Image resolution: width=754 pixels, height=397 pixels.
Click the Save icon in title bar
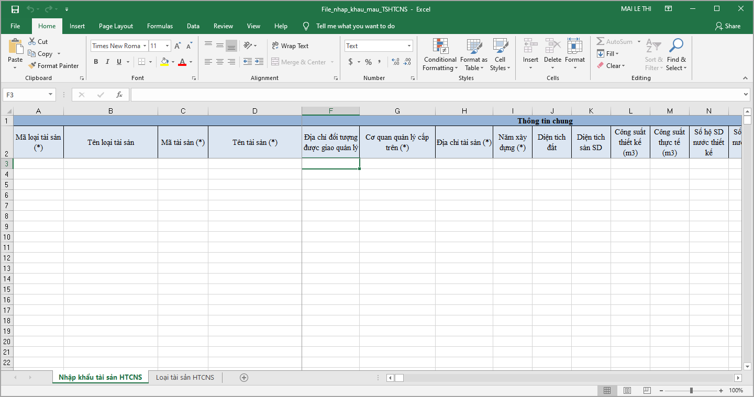[x=15, y=9]
